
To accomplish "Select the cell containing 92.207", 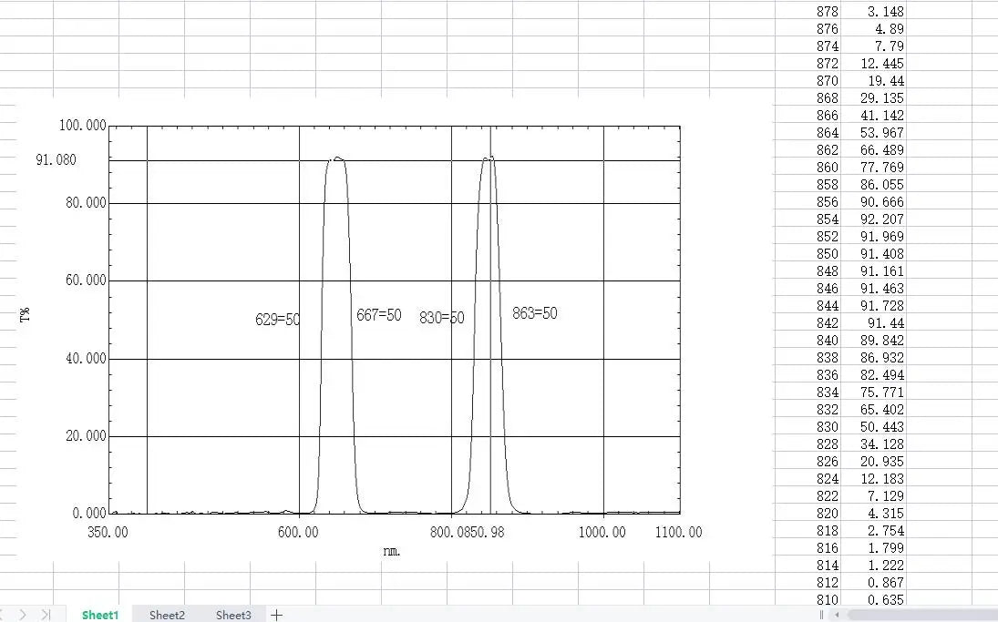I will (874, 219).
